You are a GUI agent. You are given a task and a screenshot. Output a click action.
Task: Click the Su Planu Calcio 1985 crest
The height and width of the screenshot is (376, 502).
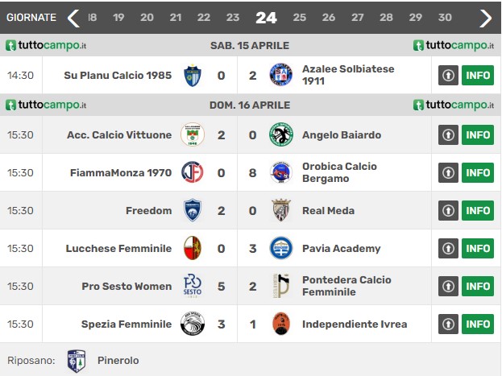coord(193,76)
